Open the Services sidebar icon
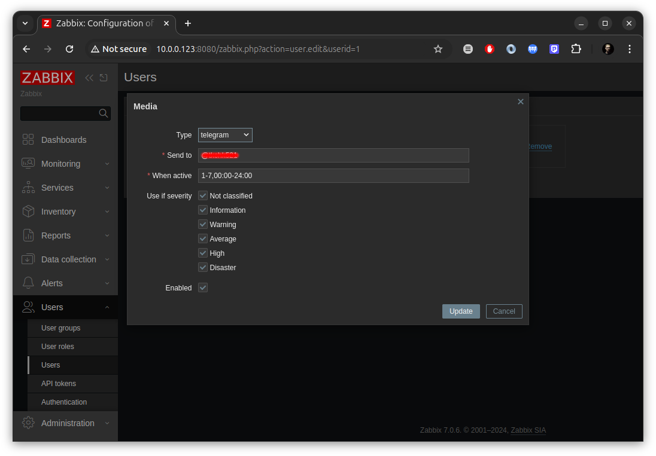 click(x=28, y=187)
